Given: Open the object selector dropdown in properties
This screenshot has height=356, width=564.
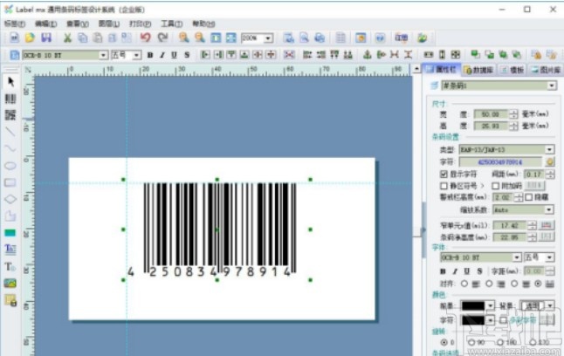Looking at the screenshot, I should coord(552,86).
